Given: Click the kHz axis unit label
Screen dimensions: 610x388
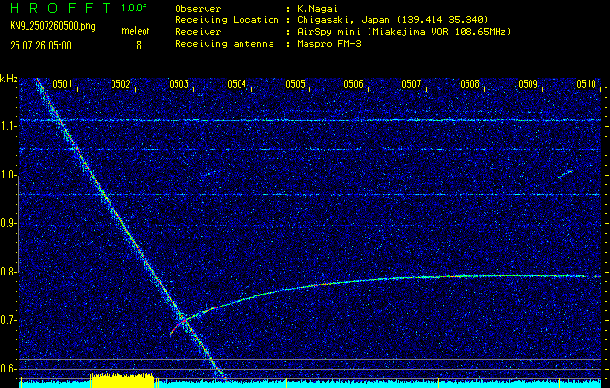Looking at the screenshot, I should click(x=9, y=79).
